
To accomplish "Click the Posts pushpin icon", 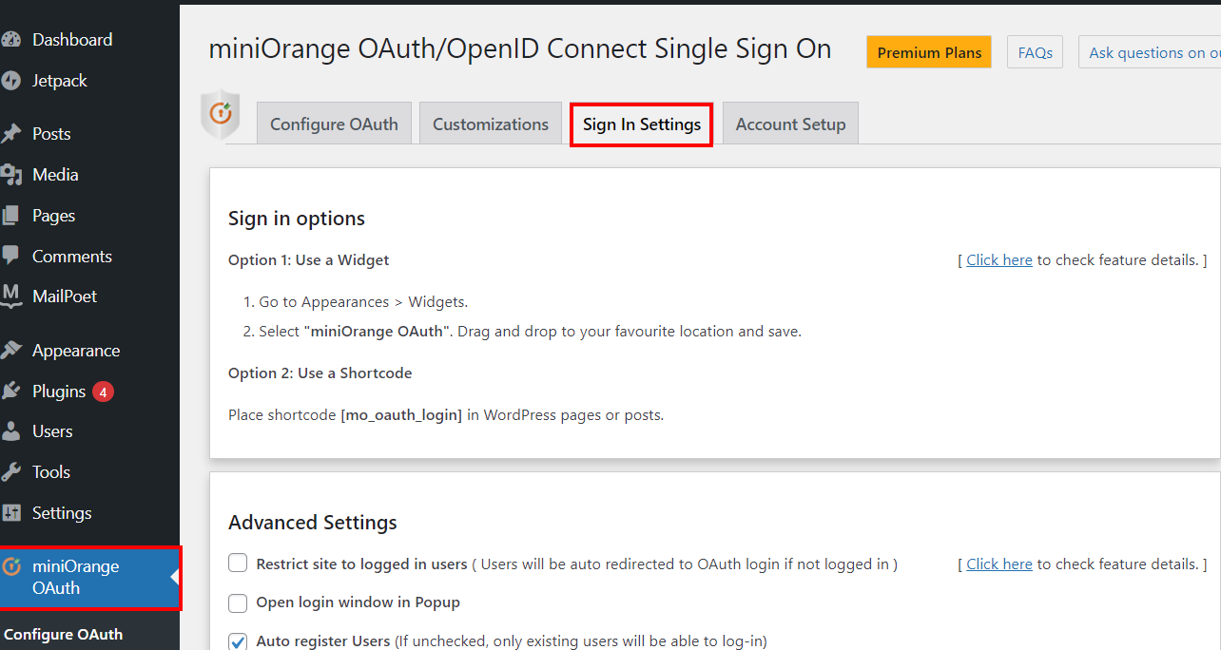I will 10,134.
